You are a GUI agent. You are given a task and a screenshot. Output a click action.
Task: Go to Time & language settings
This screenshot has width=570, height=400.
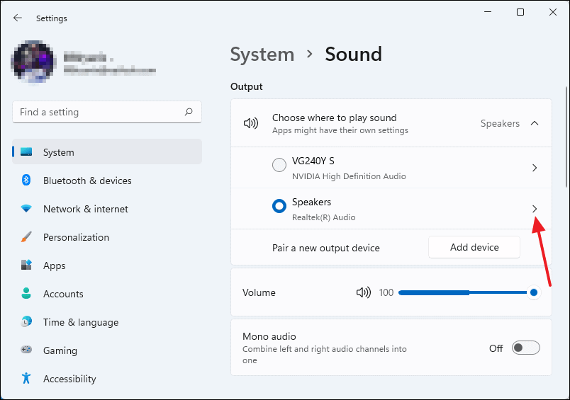80,322
